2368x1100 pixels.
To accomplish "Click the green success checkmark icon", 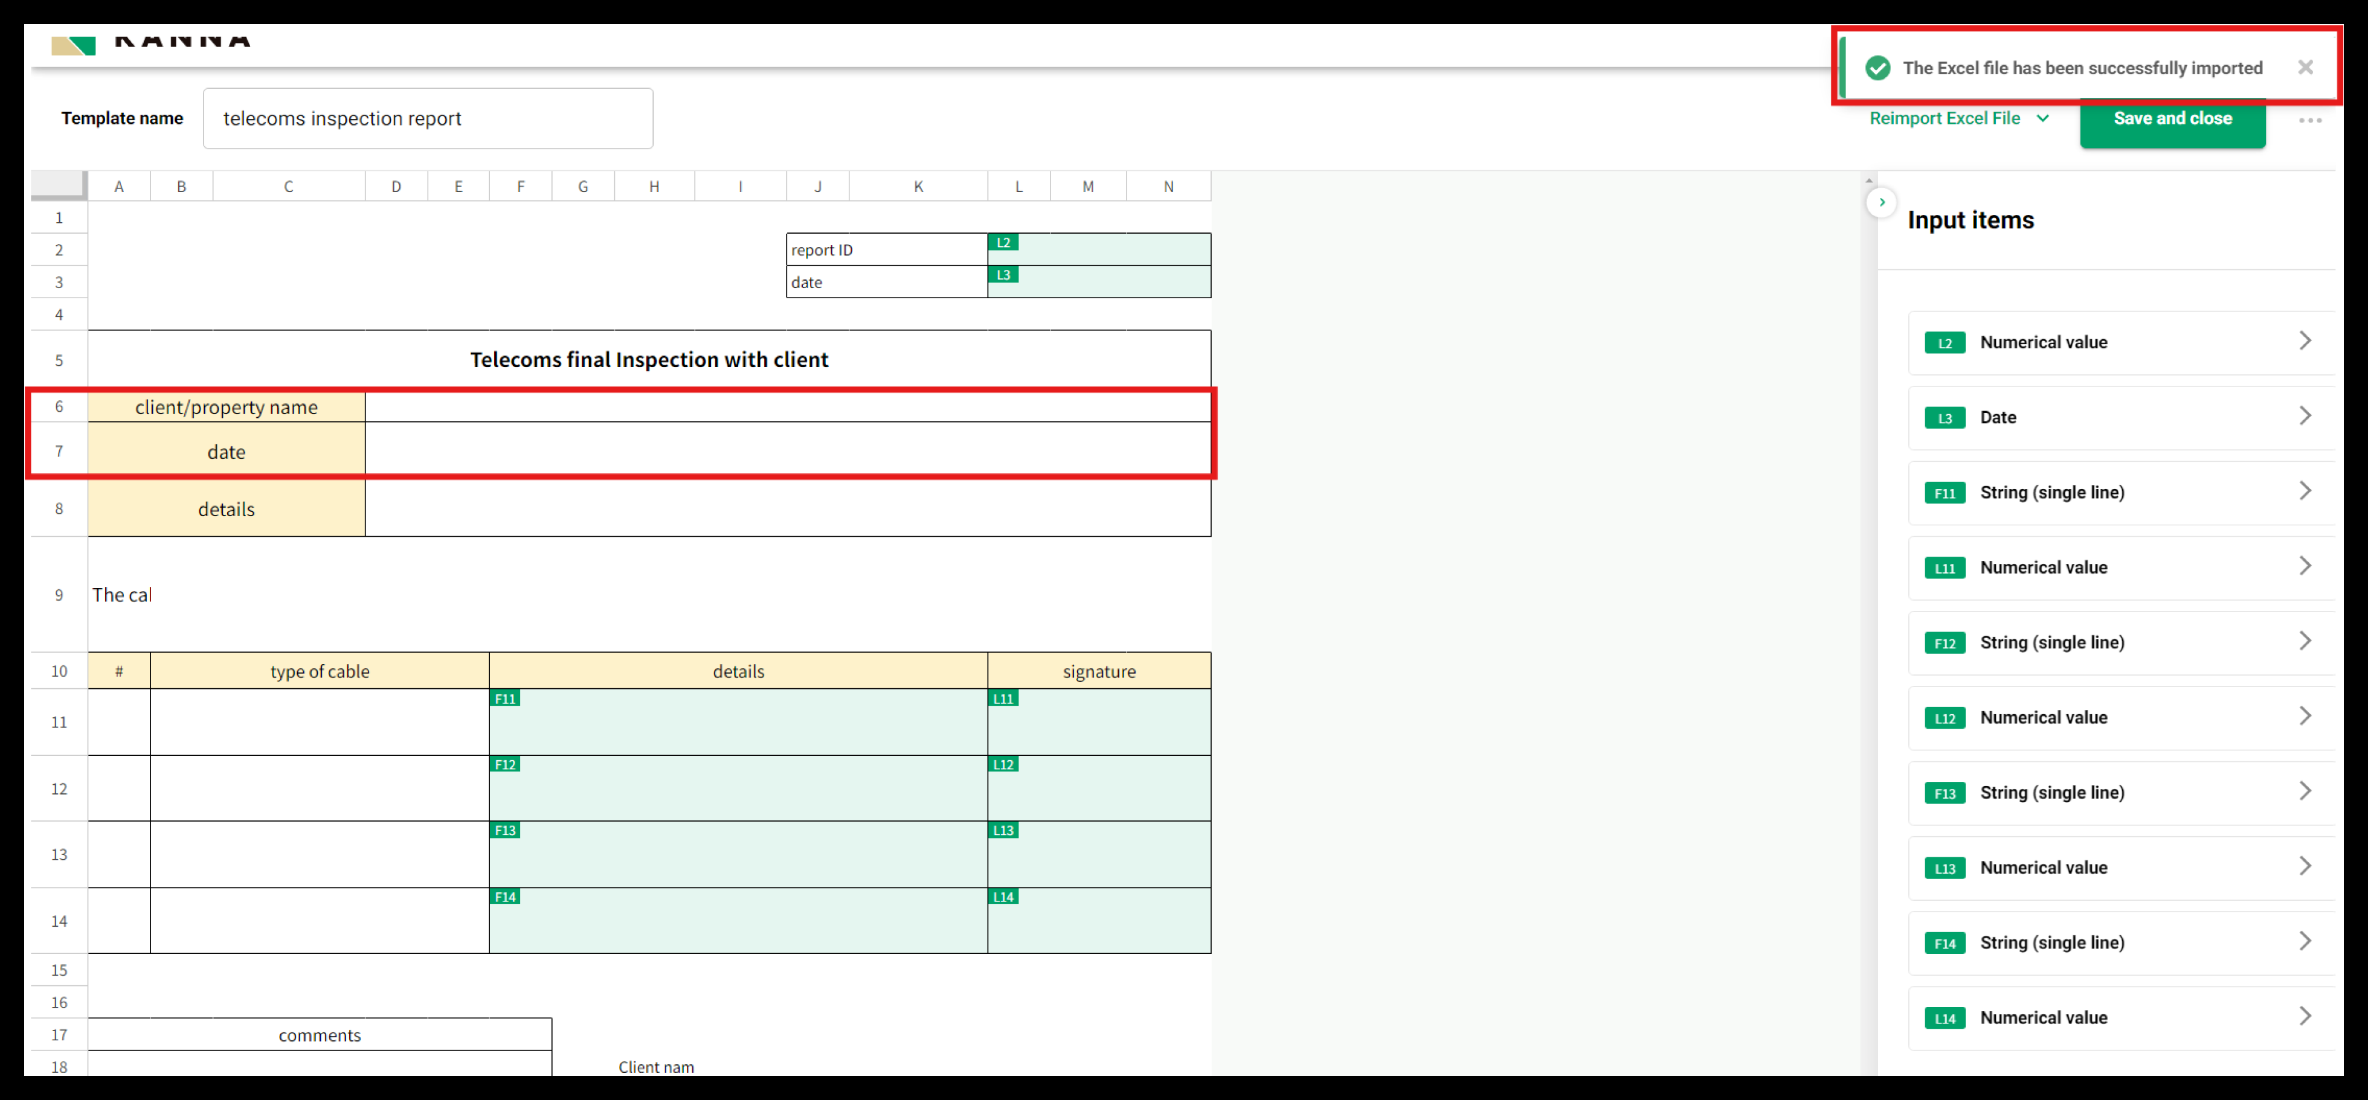I will pos(1877,68).
